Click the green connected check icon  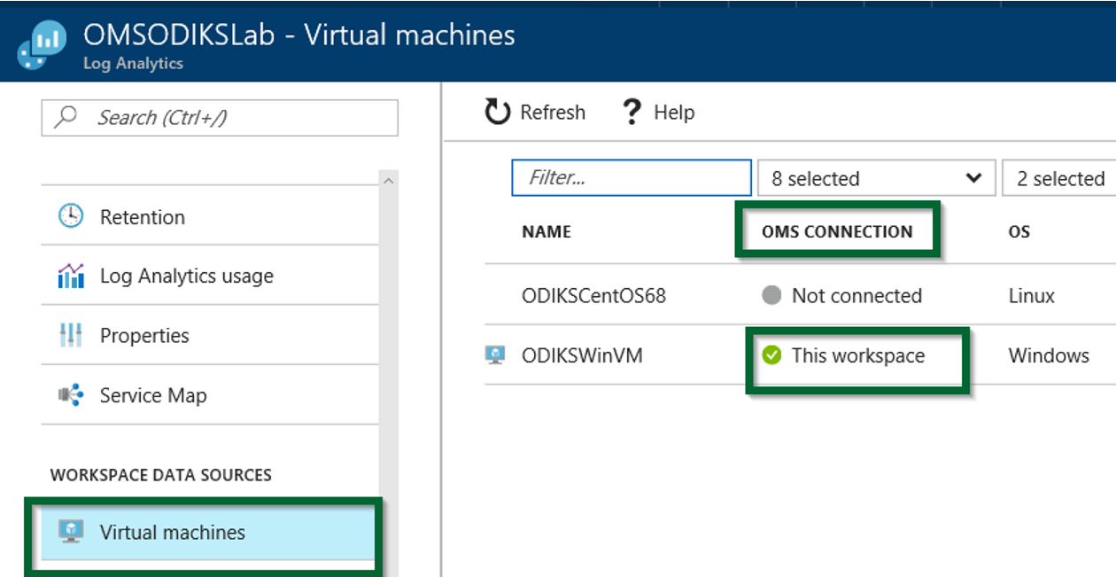point(771,355)
